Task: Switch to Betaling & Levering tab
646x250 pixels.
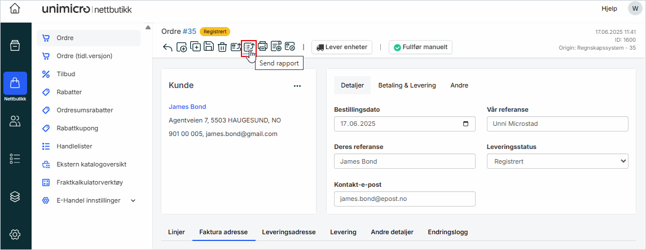Action: [x=407, y=85]
